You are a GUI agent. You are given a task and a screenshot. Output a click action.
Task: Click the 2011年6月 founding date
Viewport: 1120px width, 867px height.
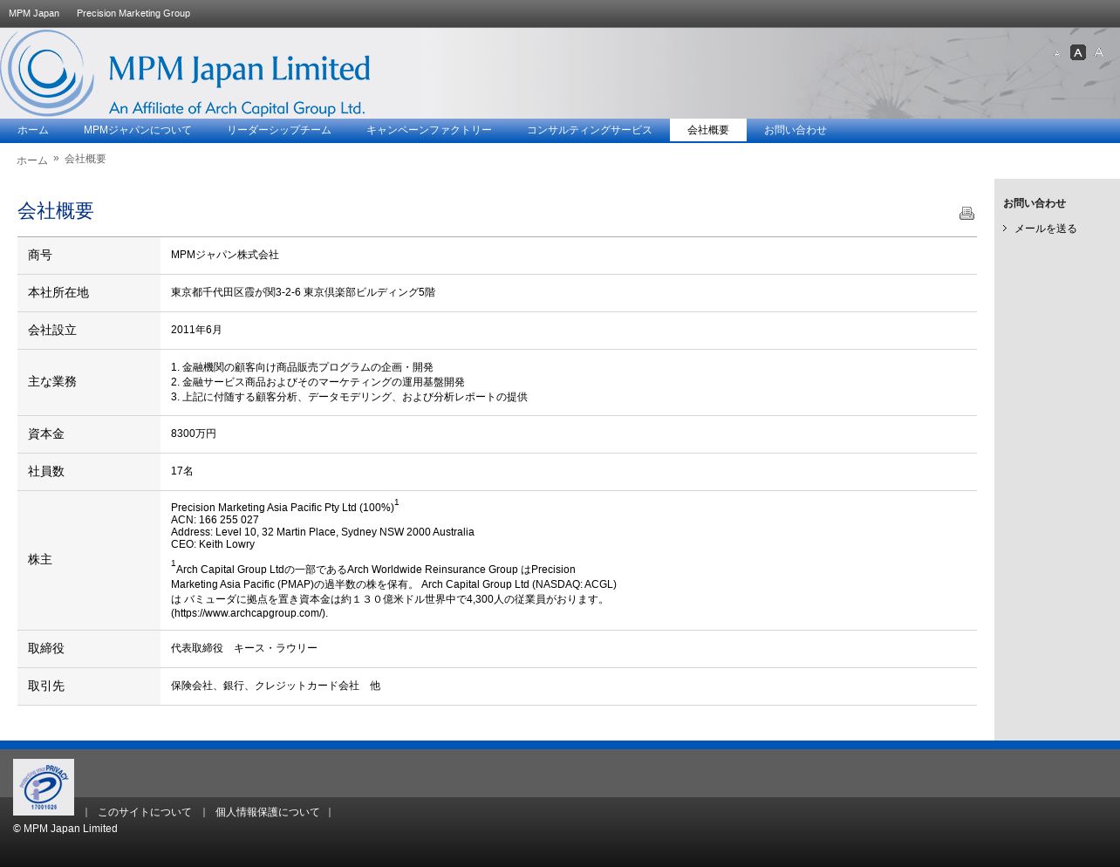196,330
